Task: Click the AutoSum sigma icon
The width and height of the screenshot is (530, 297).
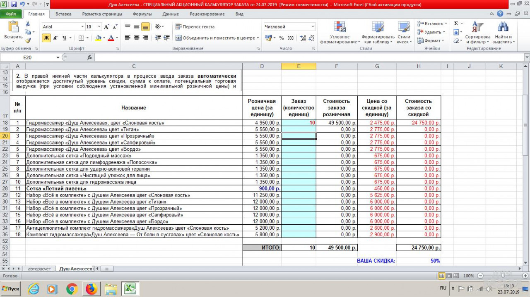Action: click(456, 24)
